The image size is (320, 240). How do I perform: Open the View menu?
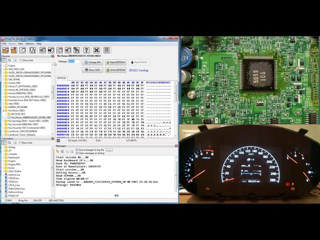coord(20,43)
